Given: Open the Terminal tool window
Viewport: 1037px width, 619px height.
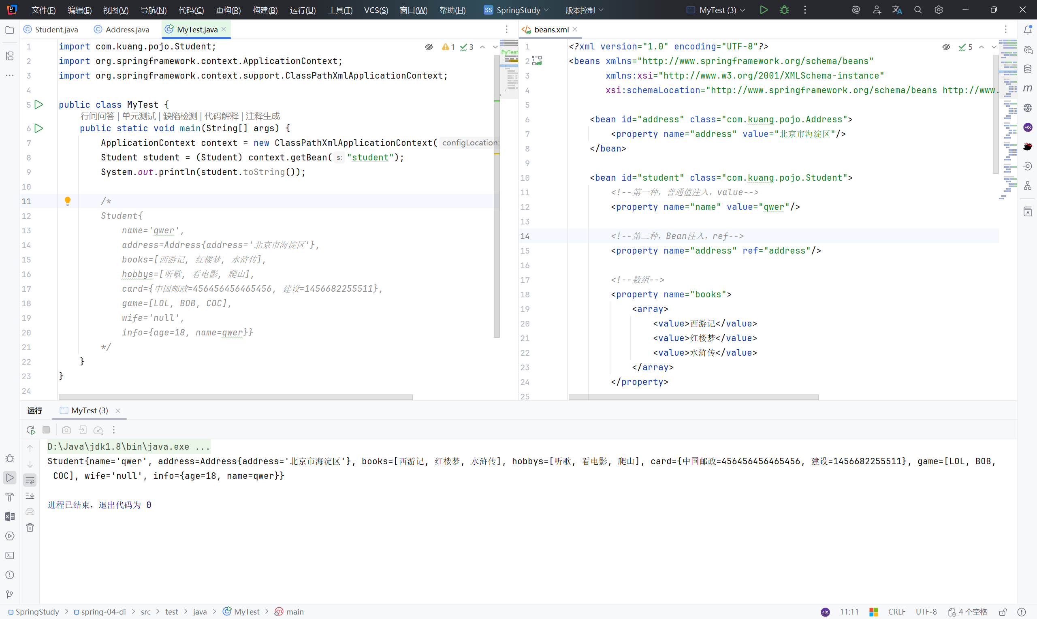Looking at the screenshot, I should 10,555.
